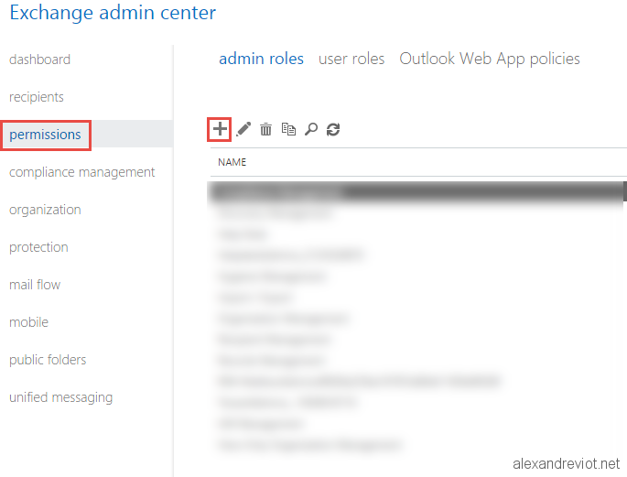The width and height of the screenshot is (627, 477).
Task: Switch to the admin roles tab
Action: 261,59
